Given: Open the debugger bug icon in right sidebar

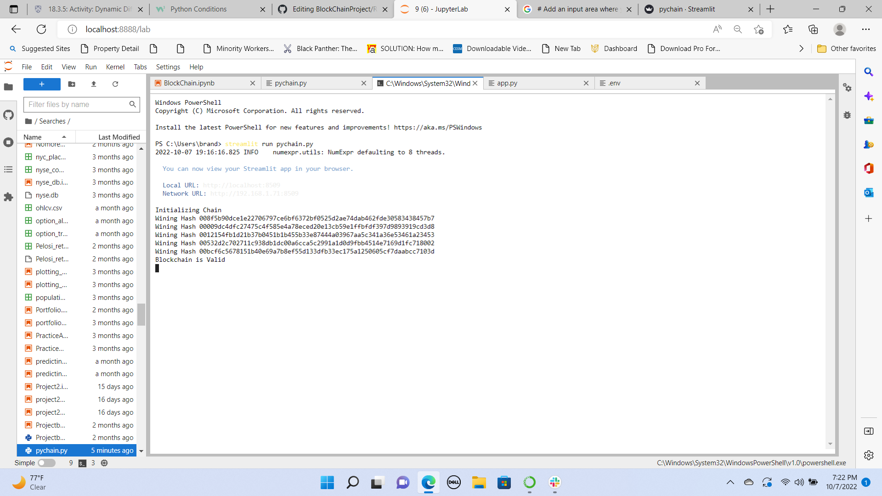Looking at the screenshot, I should tap(847, 115).
